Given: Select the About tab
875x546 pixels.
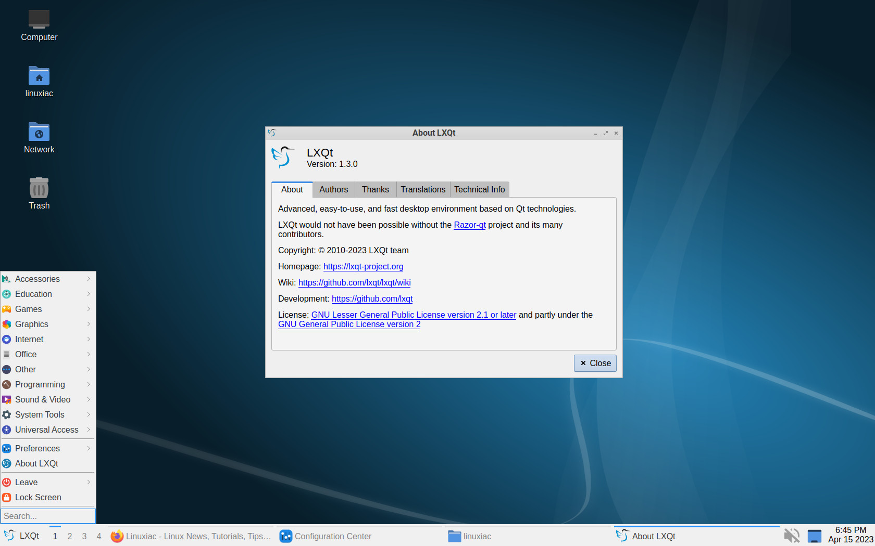Looking at the screenshot, I should coord(292,190).
